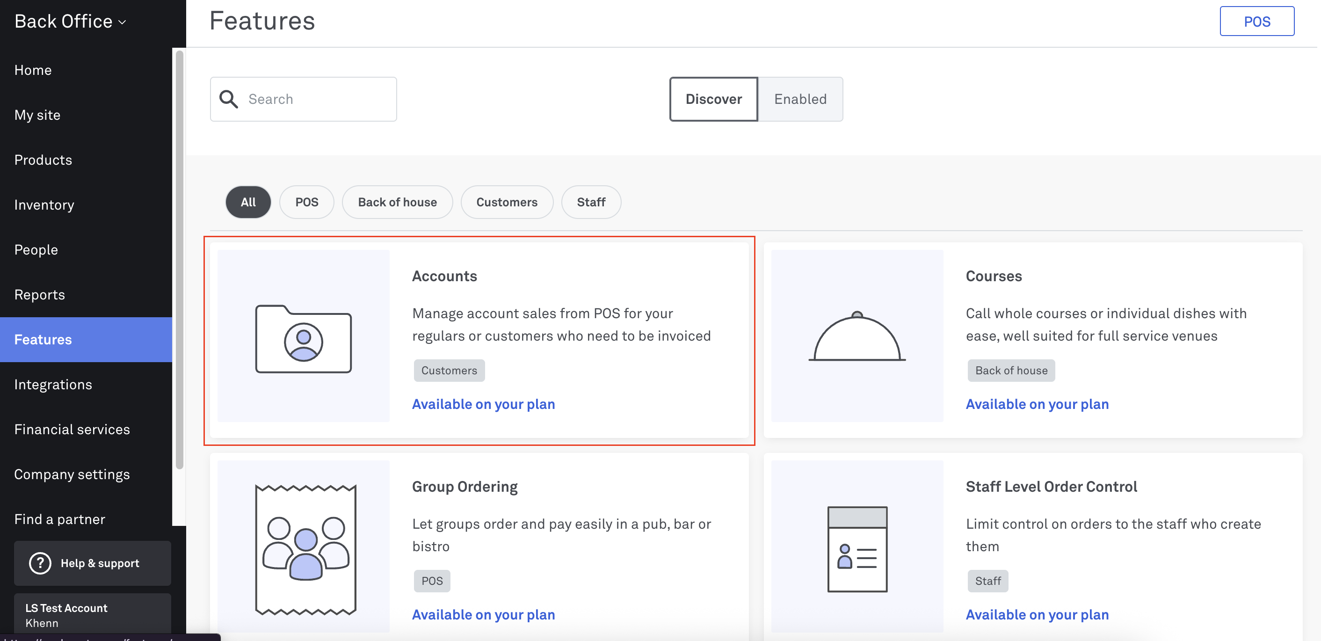Open Reports in the sidebar
Screen dimensions: 1321x641
(x=86, y=295)
